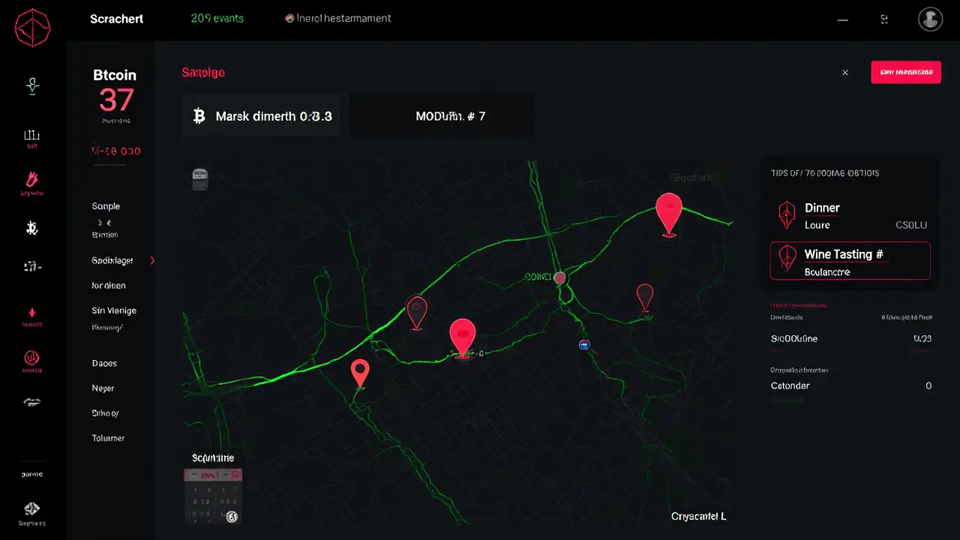Expand the Gedixlage sidebar entry with red chevron
This screenshot has height=540, width=960.
pos(152,260)
